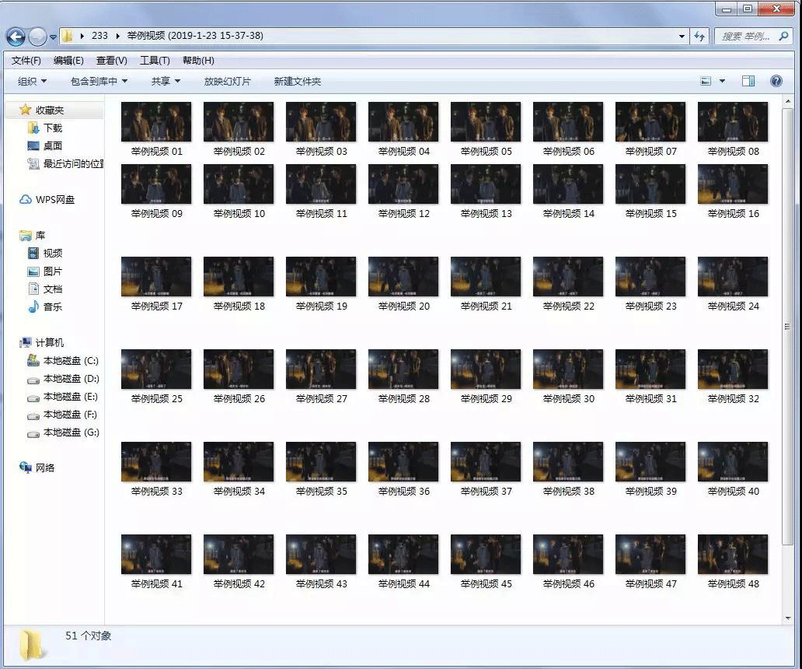Click the 放映幻灯片 button
Image resolution: width=802 pixels, height=669 pixels.
[227, 81]
